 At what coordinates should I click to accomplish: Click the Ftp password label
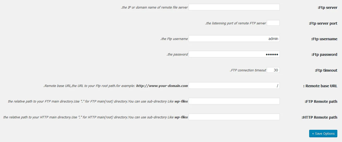pyautogui.click(x=324, y=55)
